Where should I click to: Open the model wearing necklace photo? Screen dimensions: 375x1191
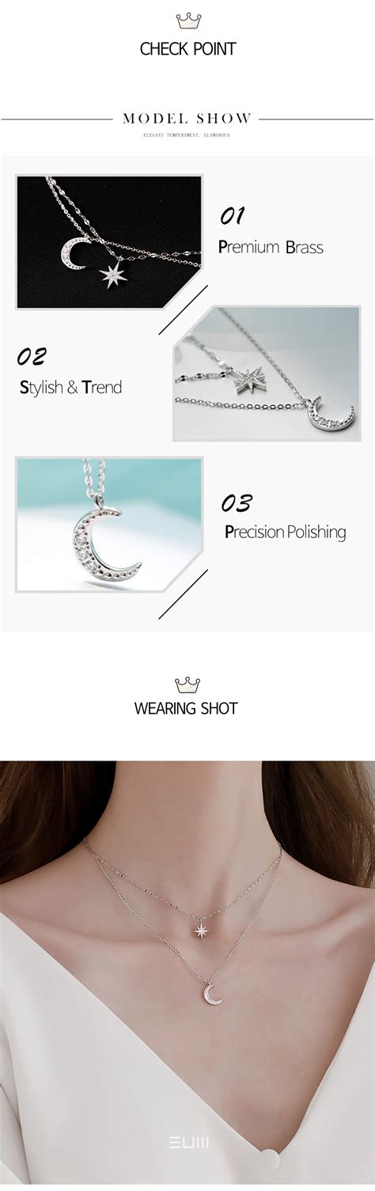pos(187,976)
